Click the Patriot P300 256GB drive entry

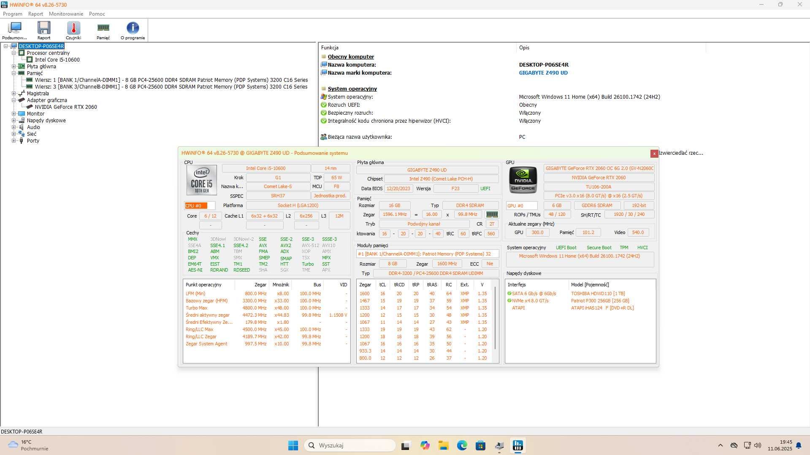click(x=600, y=301)
